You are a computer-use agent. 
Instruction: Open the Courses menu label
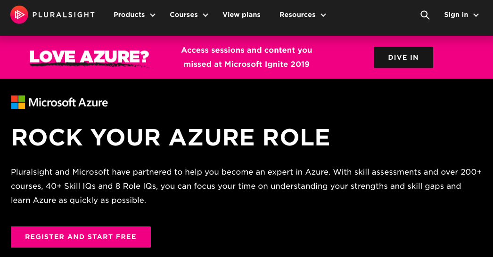(x=184, y=15)
